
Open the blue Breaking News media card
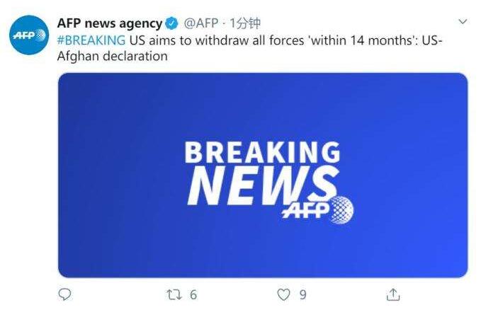(263, 175)
